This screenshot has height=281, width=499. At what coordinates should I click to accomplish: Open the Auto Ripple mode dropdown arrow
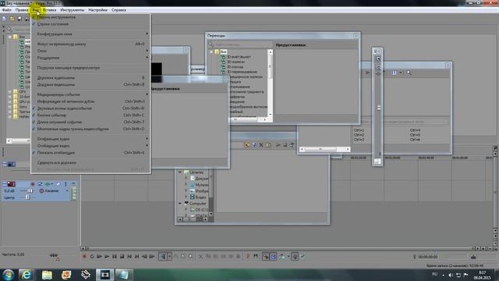[288, 257]
